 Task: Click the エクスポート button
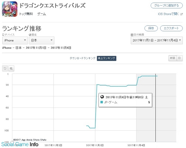(x=171, y=28)
